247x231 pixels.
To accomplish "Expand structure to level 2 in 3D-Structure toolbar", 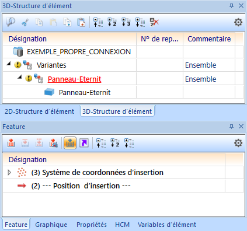I will [x=112, y=22].
